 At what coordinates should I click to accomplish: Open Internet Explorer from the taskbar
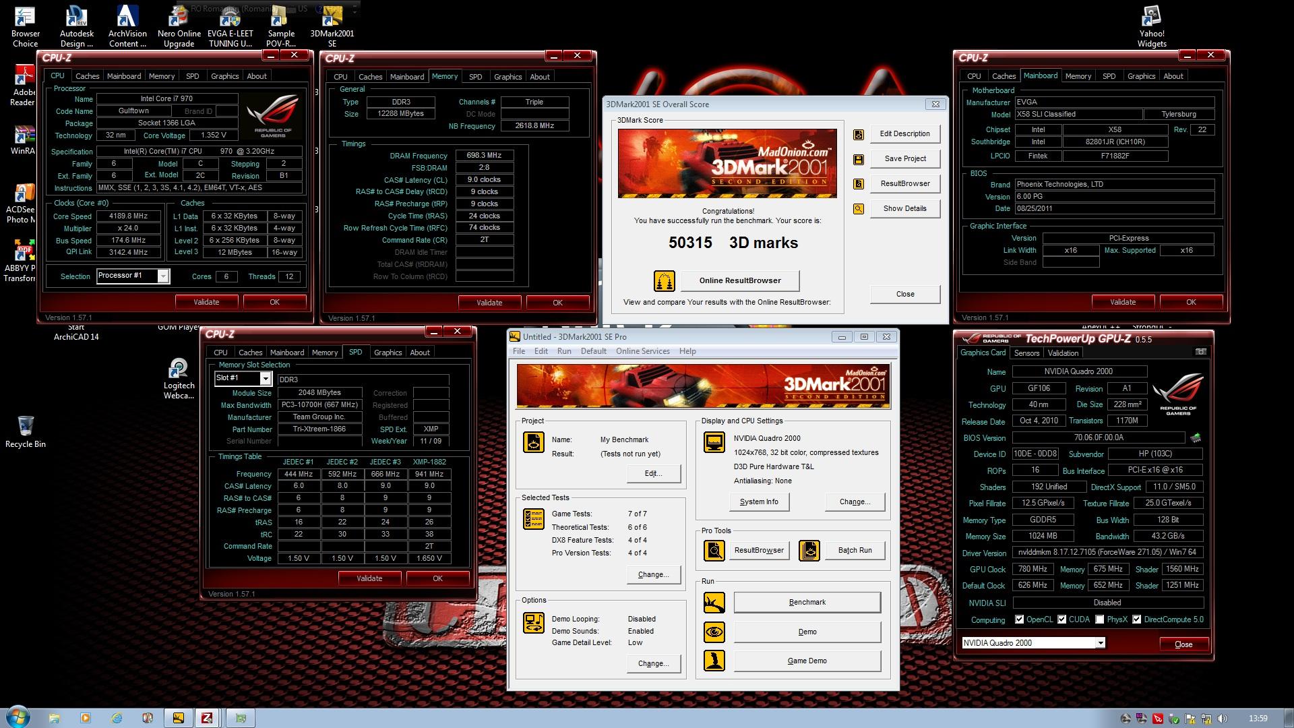click(x=117, y=718)
